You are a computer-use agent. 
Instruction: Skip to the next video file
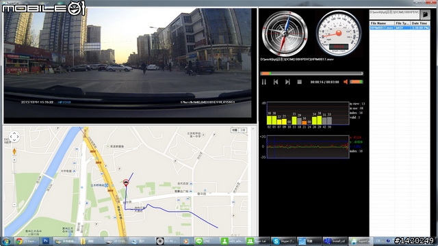coord(287,82)
